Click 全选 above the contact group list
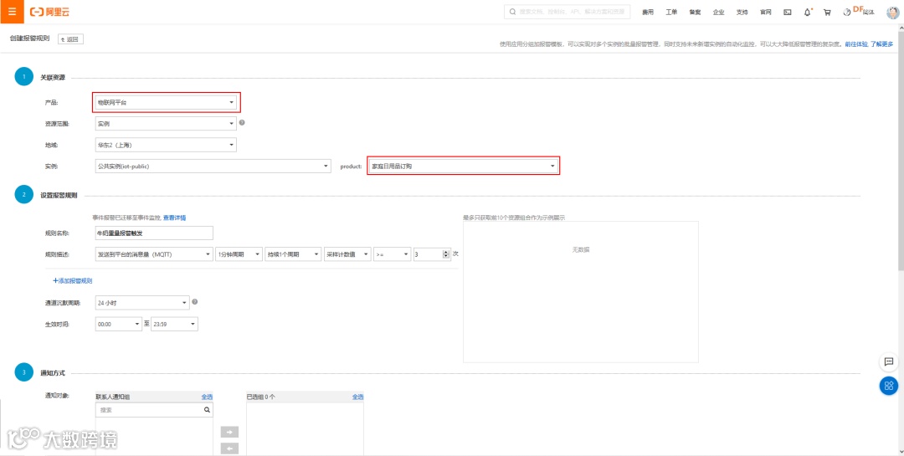The height and width of the screenshot is (456, 904). 207,397
